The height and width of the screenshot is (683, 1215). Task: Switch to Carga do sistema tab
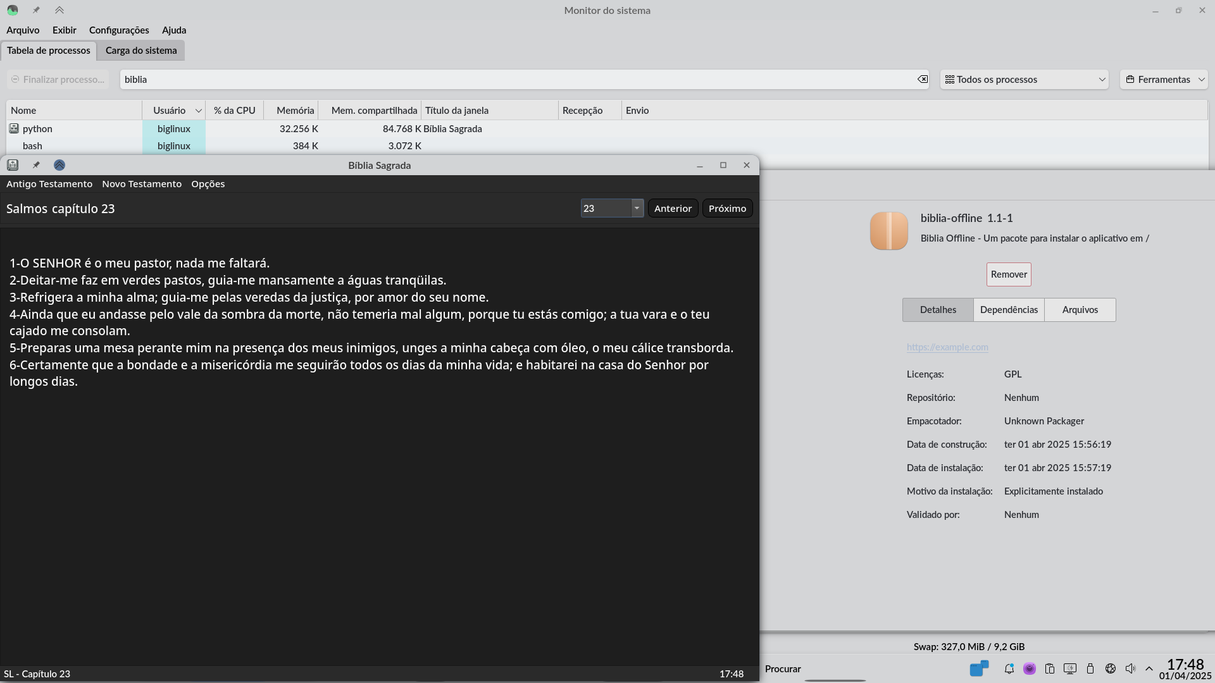tap(141, 51)
